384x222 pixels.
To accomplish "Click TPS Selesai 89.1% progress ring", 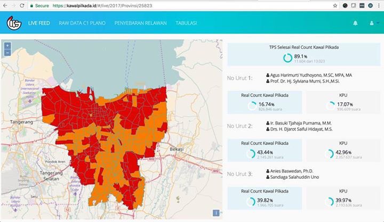I will click(288, 58).
